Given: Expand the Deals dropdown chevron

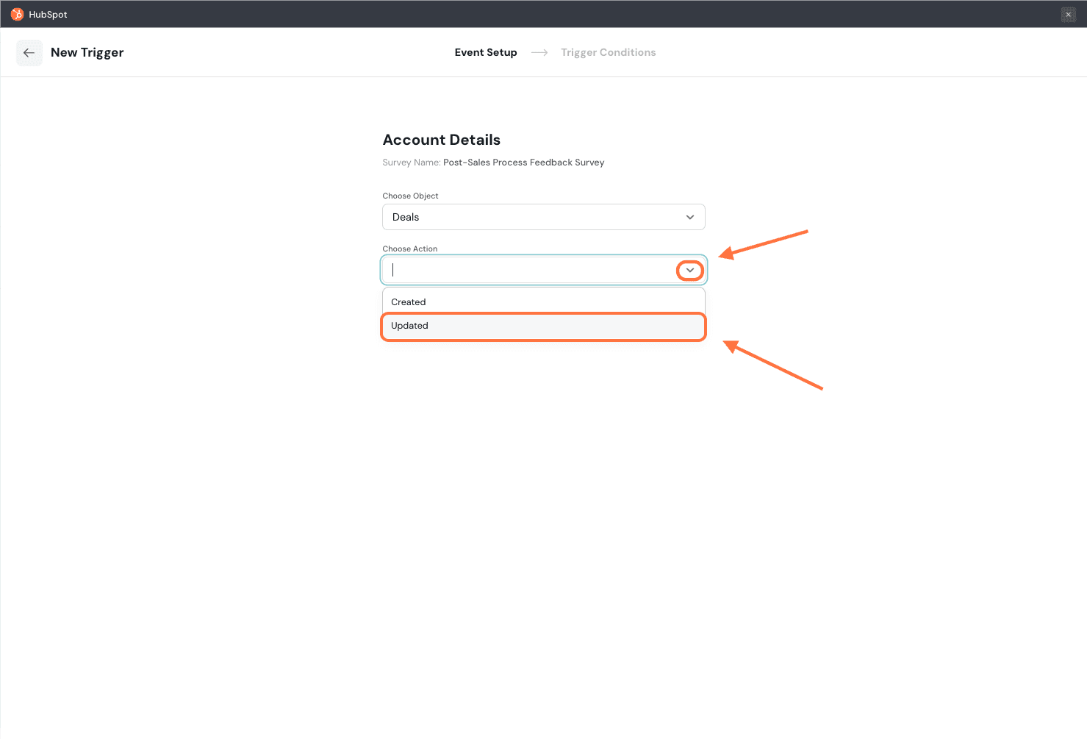Looking at the screenshot, I should pyautogui.click(x=690, y=217).
